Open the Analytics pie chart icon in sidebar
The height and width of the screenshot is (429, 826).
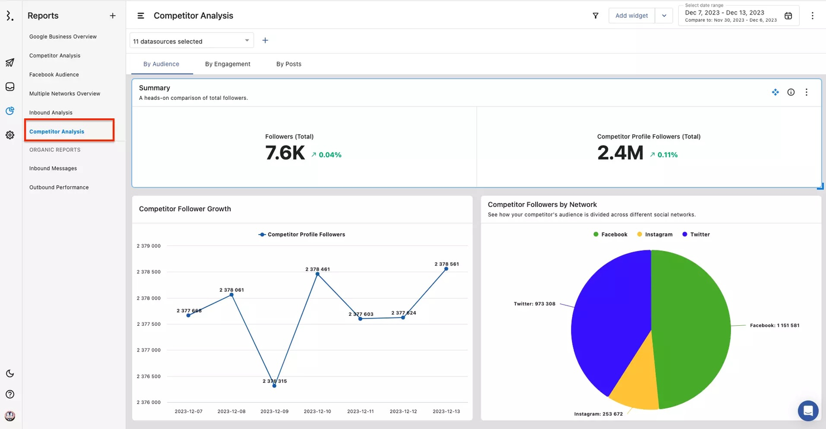coord(9,110)
